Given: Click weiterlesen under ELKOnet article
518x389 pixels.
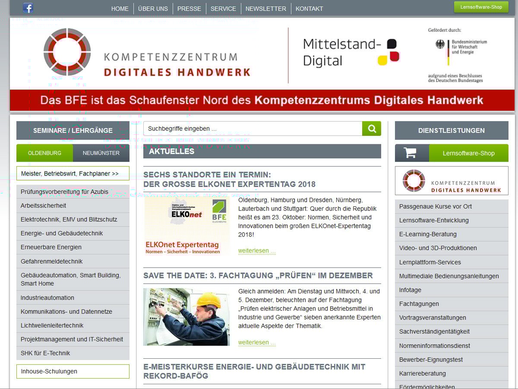Looking at the screenshot, I should (x=257, y=251).
